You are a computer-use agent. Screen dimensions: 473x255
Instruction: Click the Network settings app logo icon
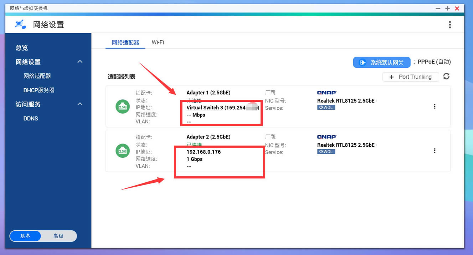[x=20, y=25]
